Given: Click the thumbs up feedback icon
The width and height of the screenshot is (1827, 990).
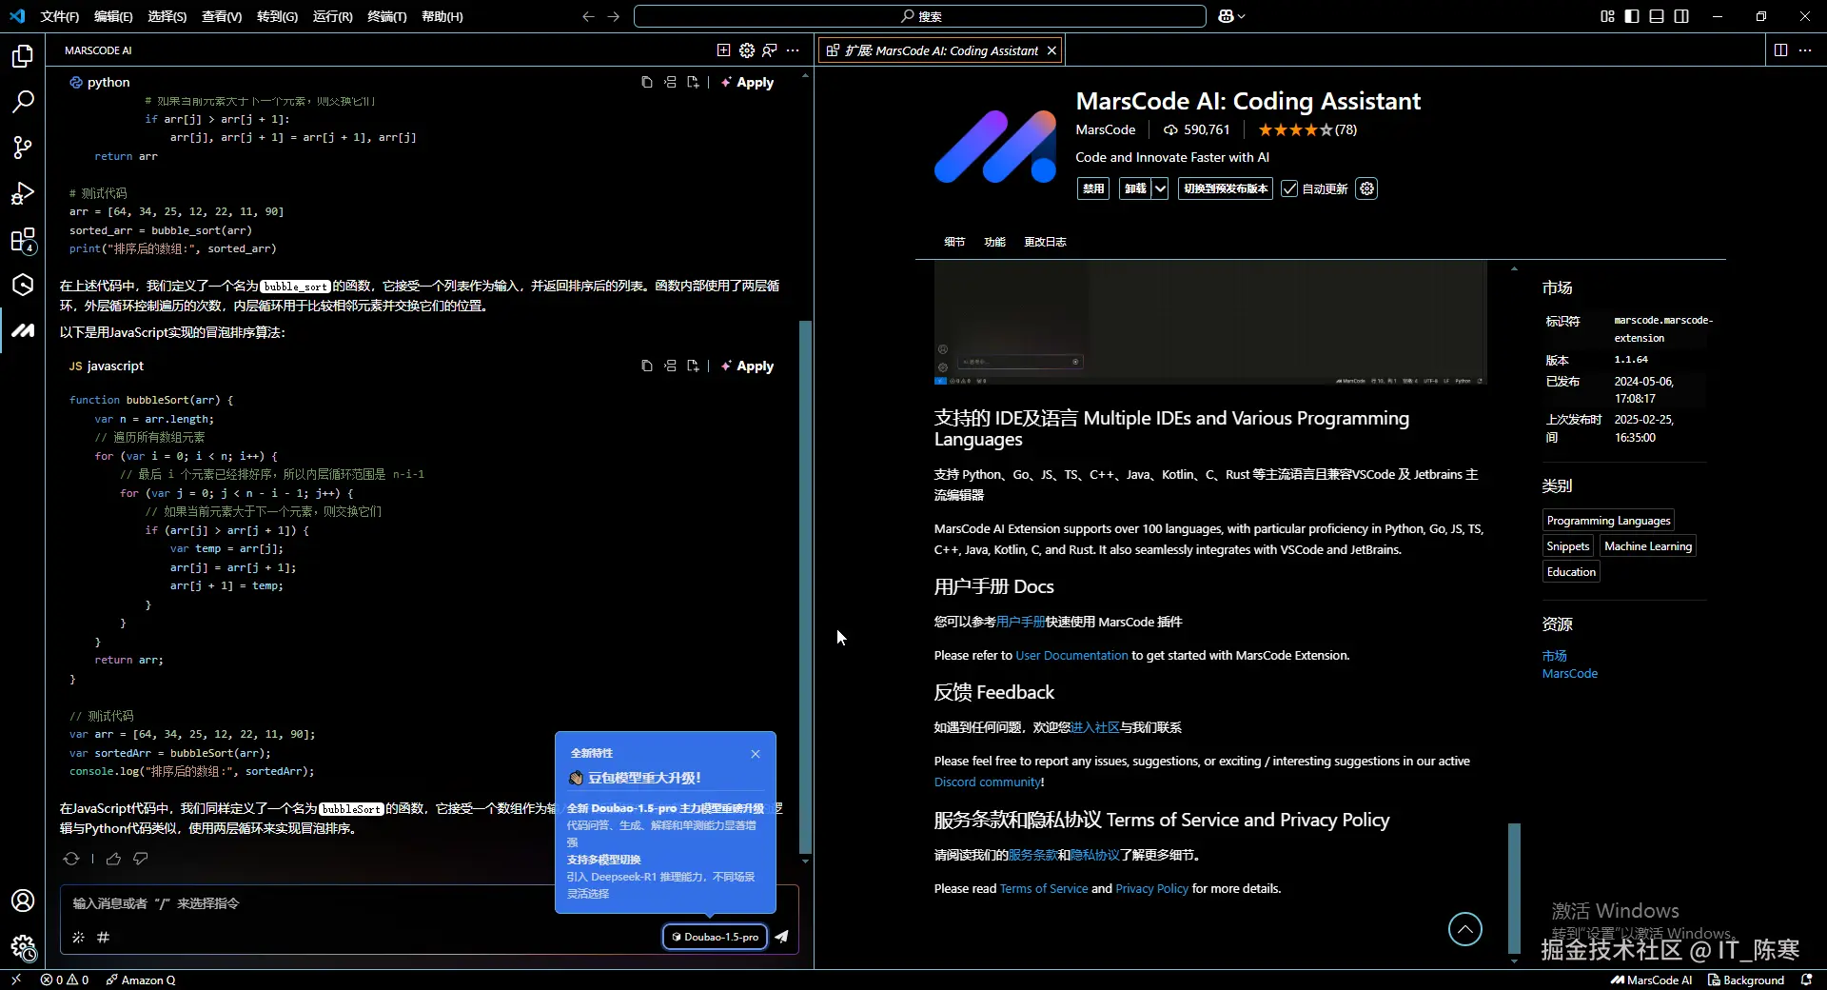Looking at the screenshot, I should tap(113, 859).
